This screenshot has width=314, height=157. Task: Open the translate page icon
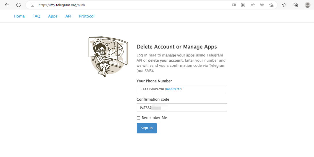click(262, 5)
